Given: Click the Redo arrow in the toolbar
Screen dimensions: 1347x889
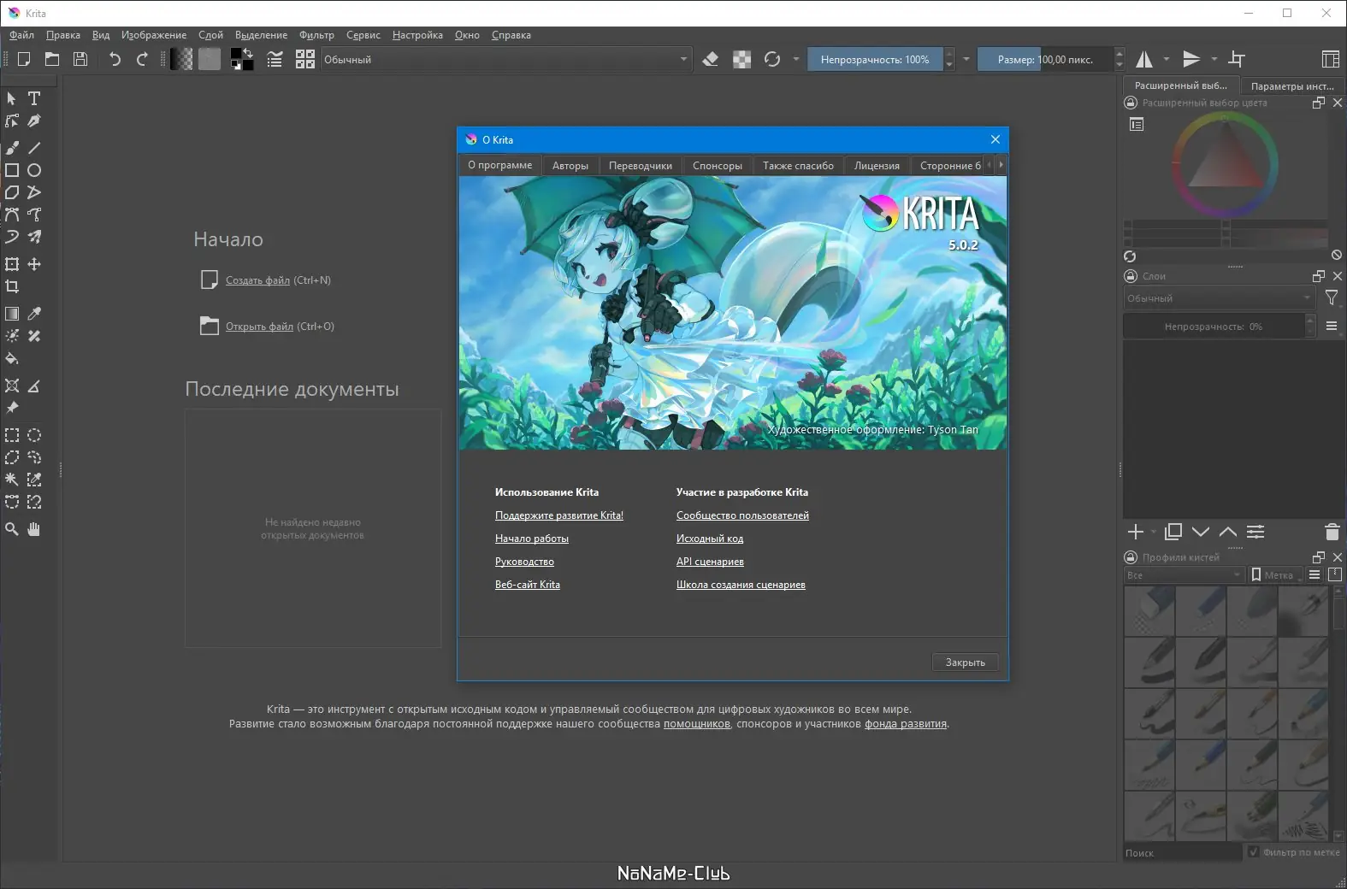Looking at the screenshot, I should pyautogui.click(x=142, y=59).
